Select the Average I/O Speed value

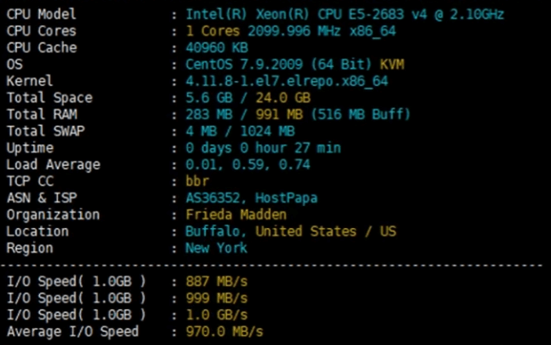224,332
